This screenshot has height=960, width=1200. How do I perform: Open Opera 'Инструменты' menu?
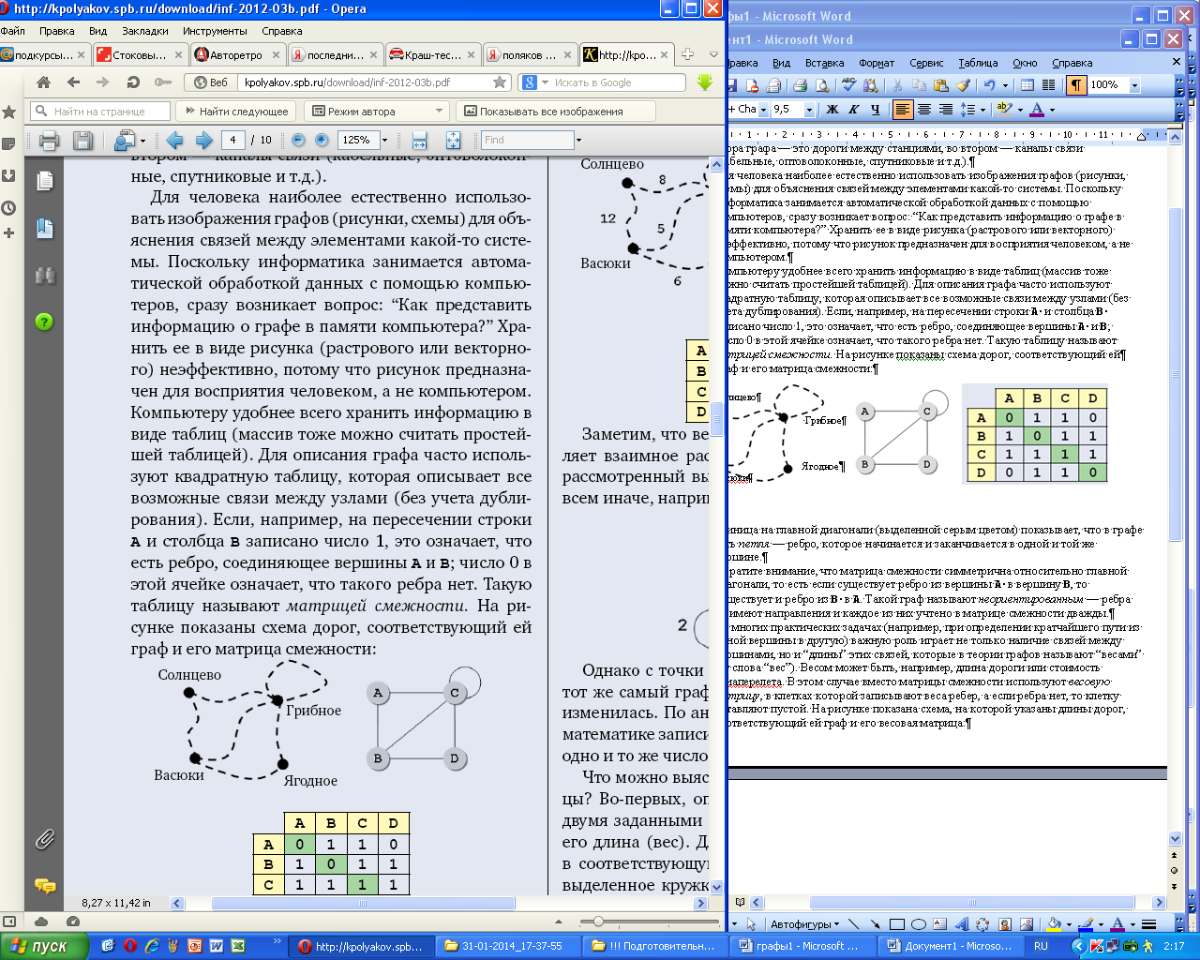click(x=215, y=31)
